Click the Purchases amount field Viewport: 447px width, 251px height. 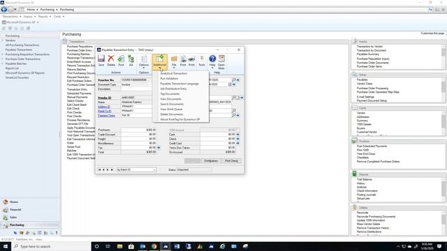(138, 130)
